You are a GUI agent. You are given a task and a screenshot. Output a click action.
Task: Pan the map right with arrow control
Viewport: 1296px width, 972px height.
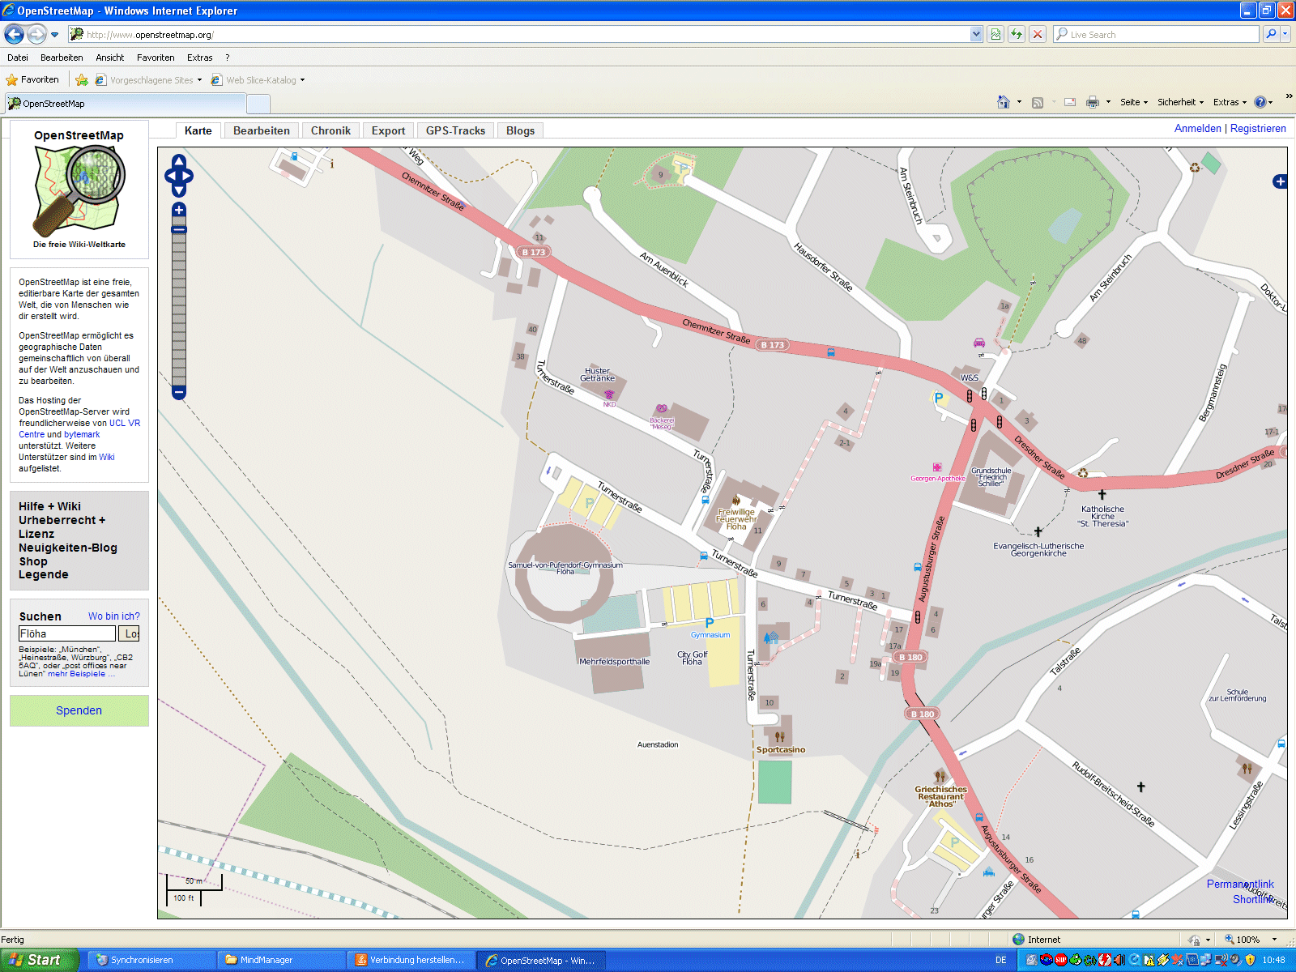pyautogui.click(x=188, y=176)
